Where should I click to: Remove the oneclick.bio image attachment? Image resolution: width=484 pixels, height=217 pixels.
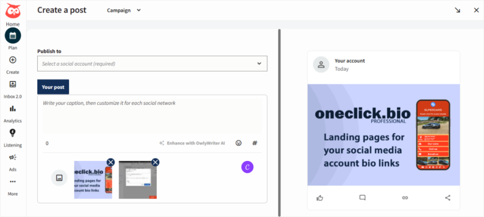(x=111, y=162)
